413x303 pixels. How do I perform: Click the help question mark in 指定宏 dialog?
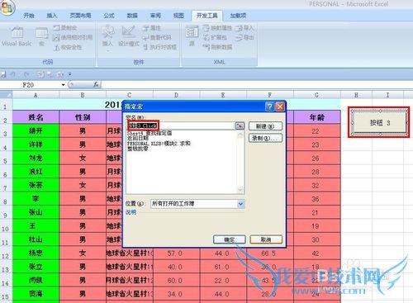point(269,107)
